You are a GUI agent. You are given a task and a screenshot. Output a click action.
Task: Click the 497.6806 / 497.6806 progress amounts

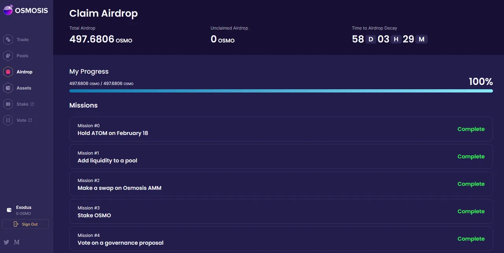point(102,84)
